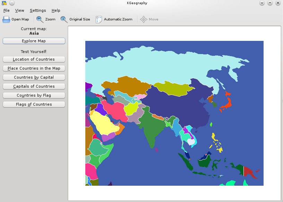Click the Open Map toolbar icon
283x202 pixels.
click(x=7, y=19)
